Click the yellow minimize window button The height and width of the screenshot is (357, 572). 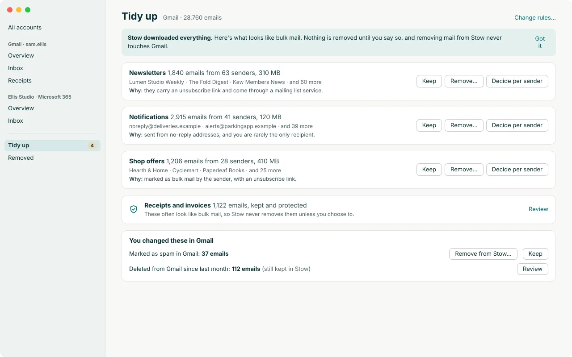point(19,10)
